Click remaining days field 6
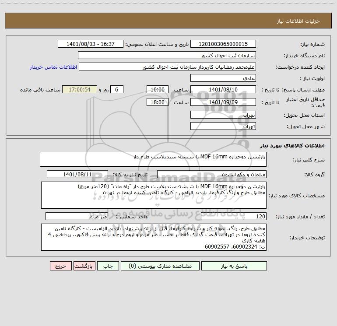 click(117, 89)
